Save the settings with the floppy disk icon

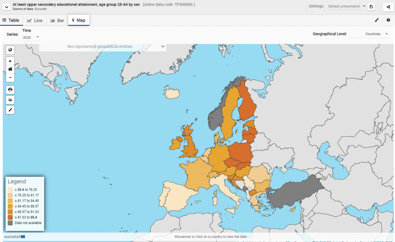click(x=371, y=7)
